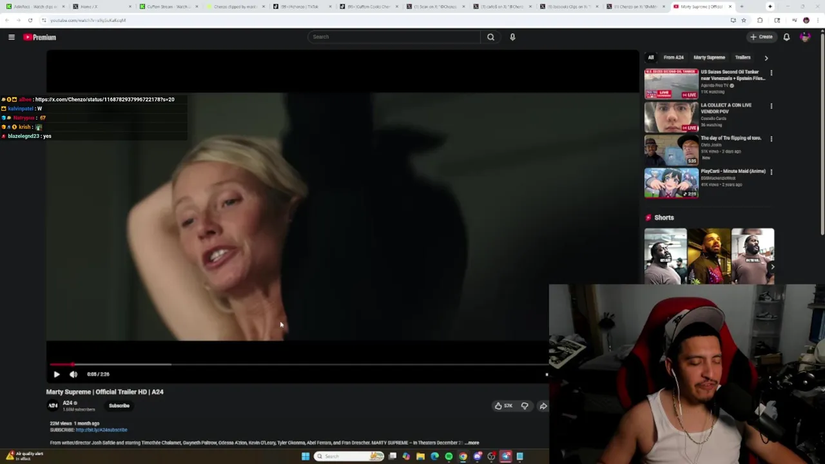This screenshot has width=825, height=464.
Task: Open Chrome from taskbar
Action: 463,456
